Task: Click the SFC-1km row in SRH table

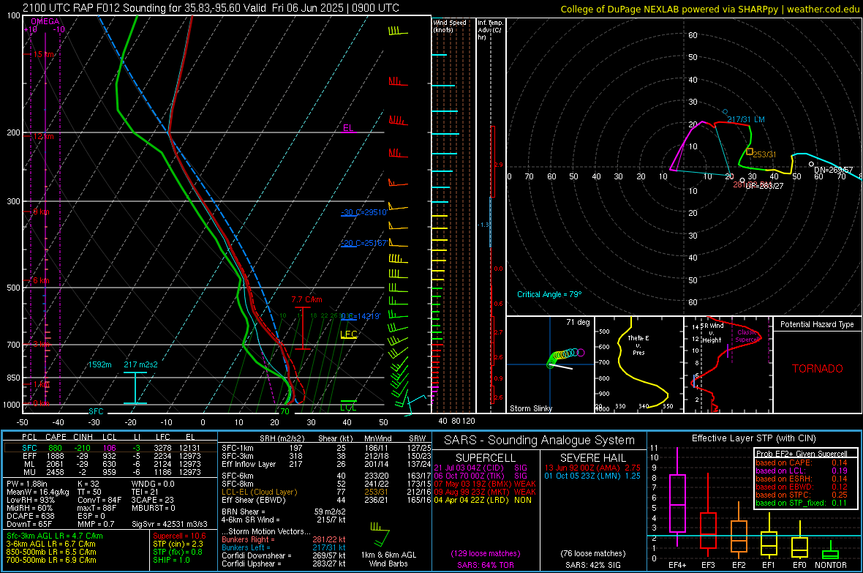Action: 326,448
